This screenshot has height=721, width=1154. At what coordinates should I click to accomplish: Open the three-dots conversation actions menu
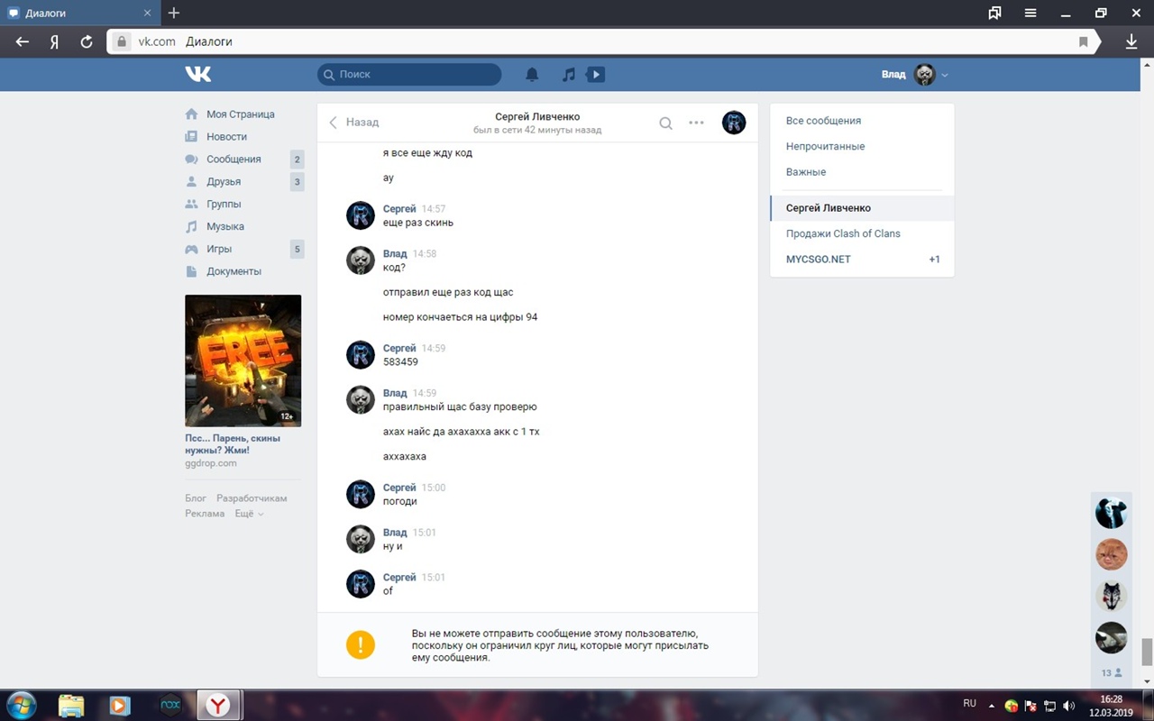[x=696, y=123]
